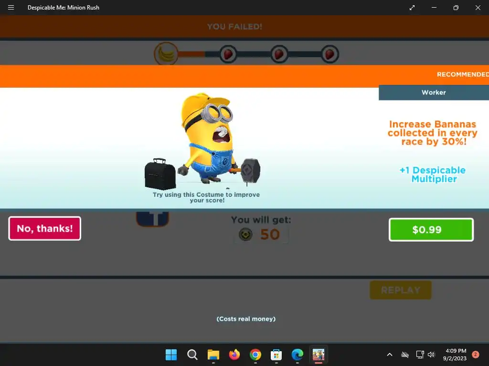Click the banana progress icon
This screenshot has width=489, height=366.
166,54
